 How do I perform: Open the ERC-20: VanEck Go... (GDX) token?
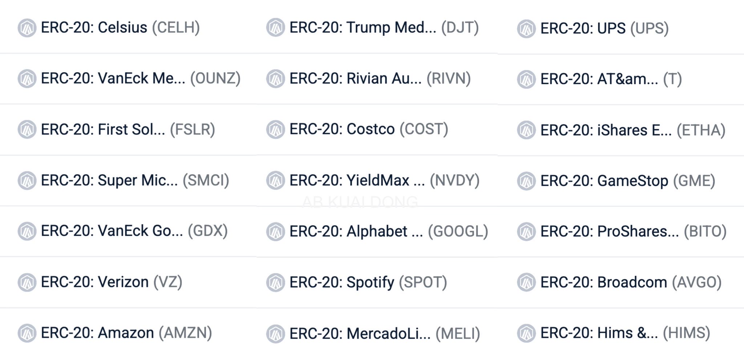pyautogui.click(x=134, y=231)
